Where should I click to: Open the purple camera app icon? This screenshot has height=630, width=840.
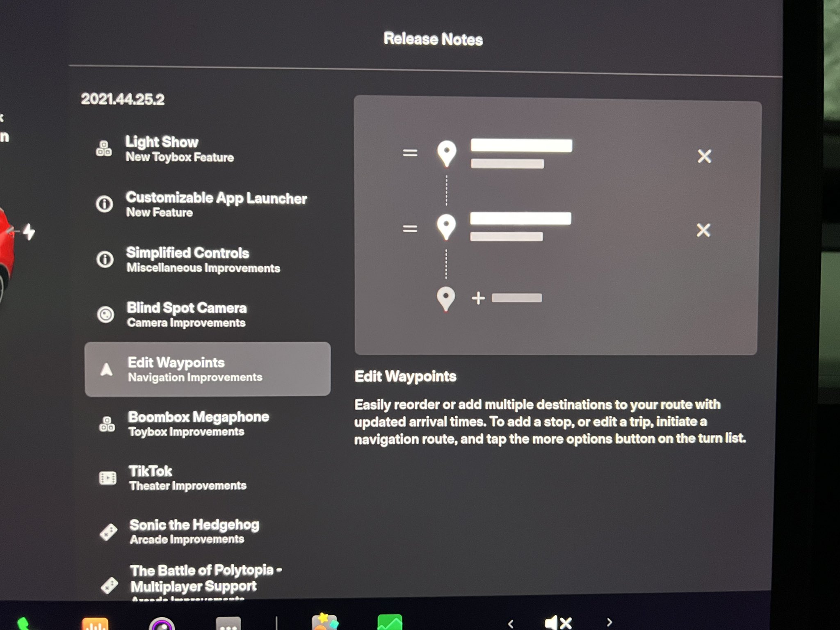pyautogui.click(x=162, y=624)
